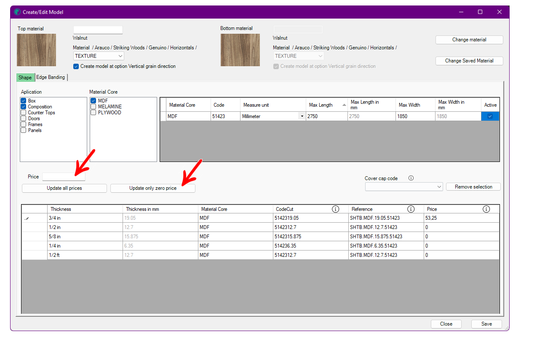Open the Cover cap code dropdown
This screenshot has height=353, width=537.
coord(404,187)
